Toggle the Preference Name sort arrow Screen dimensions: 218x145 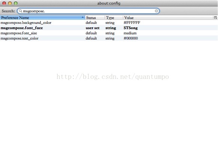pyautogui.click(x=82, y=17)
